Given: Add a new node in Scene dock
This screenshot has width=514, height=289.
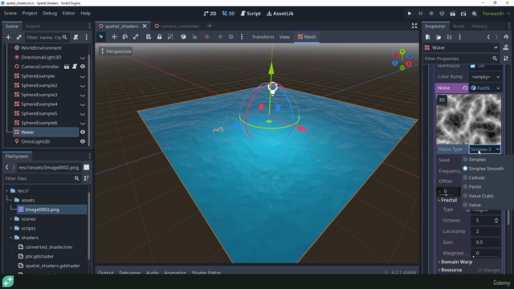Looking at the screenshot, I should 8,38.
